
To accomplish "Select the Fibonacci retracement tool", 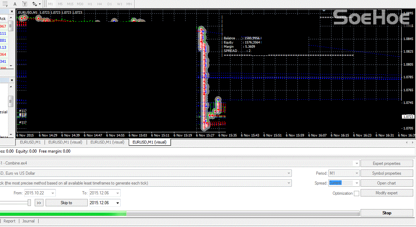I will 5,4.
